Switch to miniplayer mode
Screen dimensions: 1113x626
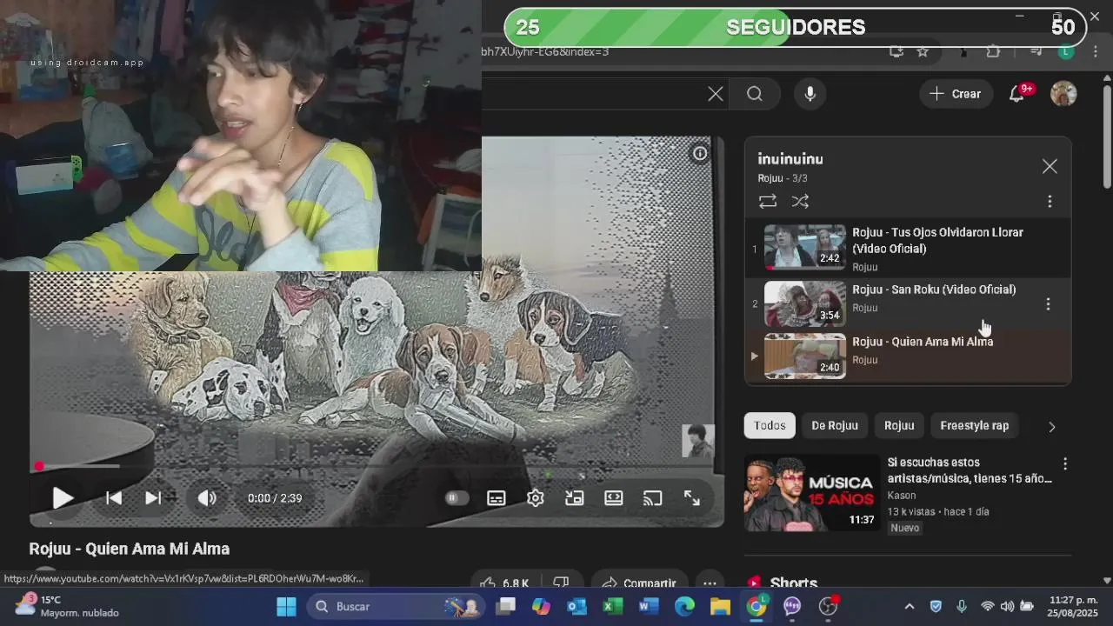pyautogui.click(x=574, y=498)
